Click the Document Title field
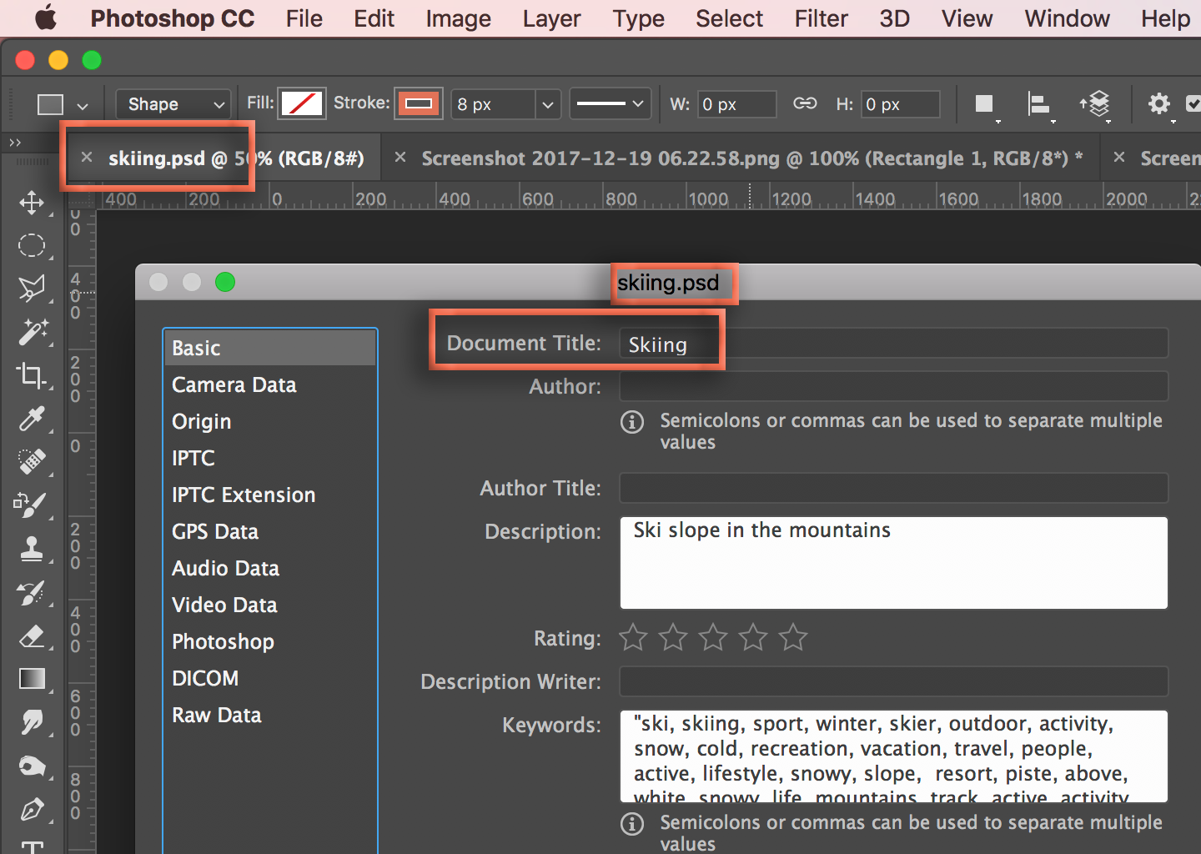This screenshot has height=854, width=1201. (893, 344)
